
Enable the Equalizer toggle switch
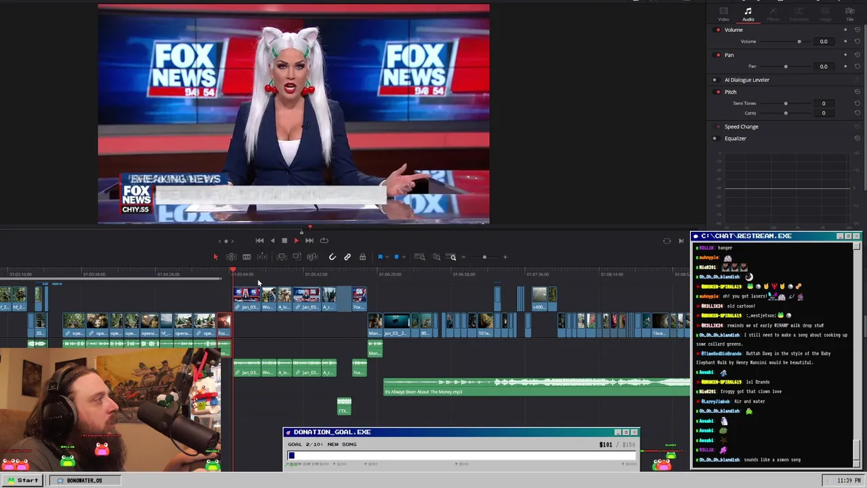coord(715,138)
